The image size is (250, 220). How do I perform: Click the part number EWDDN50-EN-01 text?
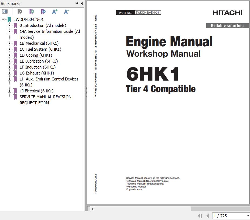pyautogui.click(x=147, y=13)
